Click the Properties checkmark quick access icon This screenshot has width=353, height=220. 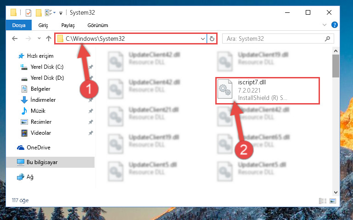pyautogui.click(x=28, y=12)
